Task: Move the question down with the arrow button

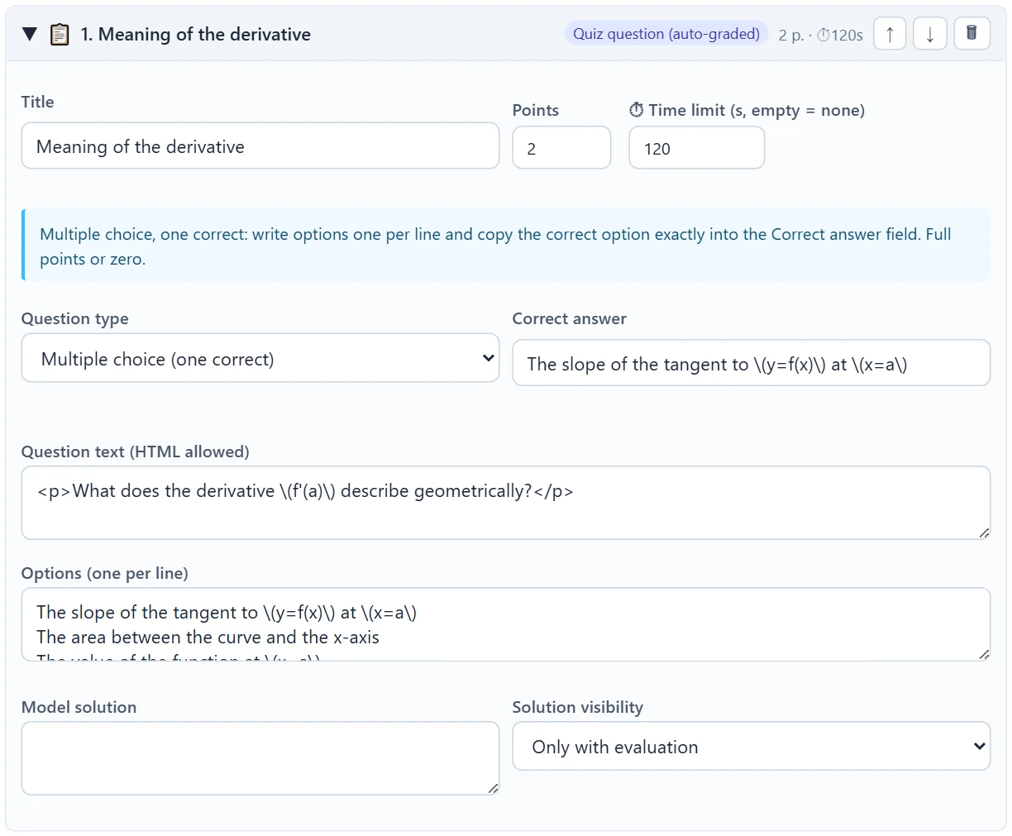Action: (930, 34)
